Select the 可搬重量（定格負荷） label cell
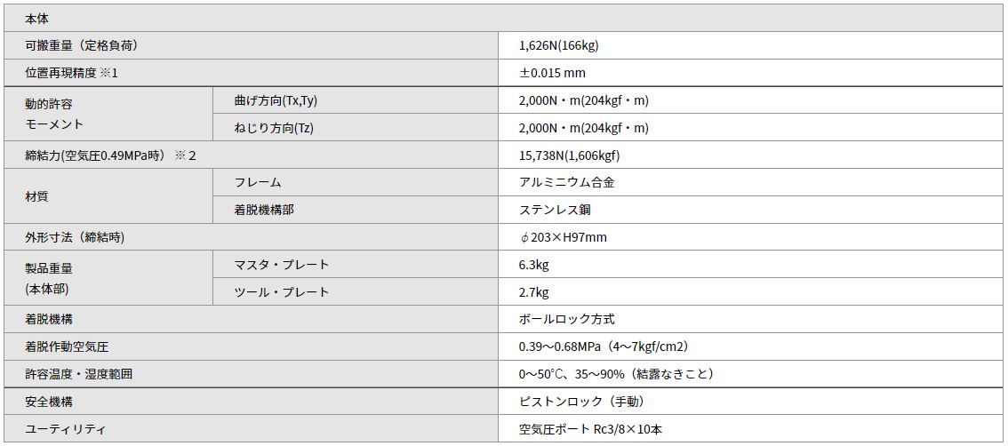 pyautogui.click(x=252, y=45)
